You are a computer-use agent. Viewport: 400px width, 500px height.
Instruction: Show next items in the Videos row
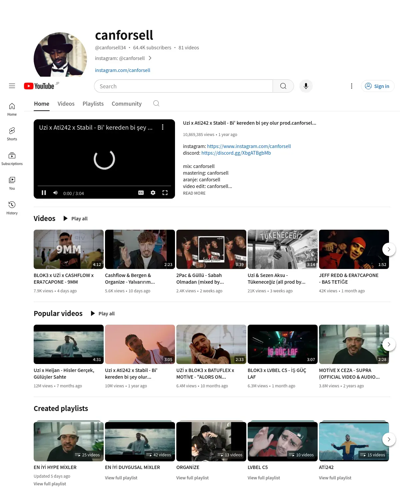click(x=389, y=249)
